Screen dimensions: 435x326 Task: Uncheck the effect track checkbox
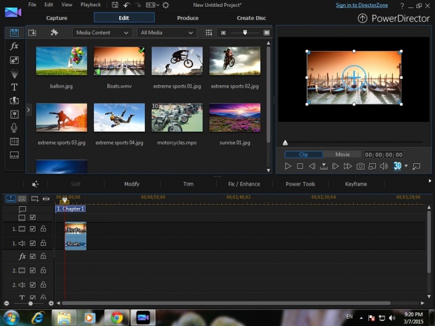pyautogui.click(x=33, y=256)
